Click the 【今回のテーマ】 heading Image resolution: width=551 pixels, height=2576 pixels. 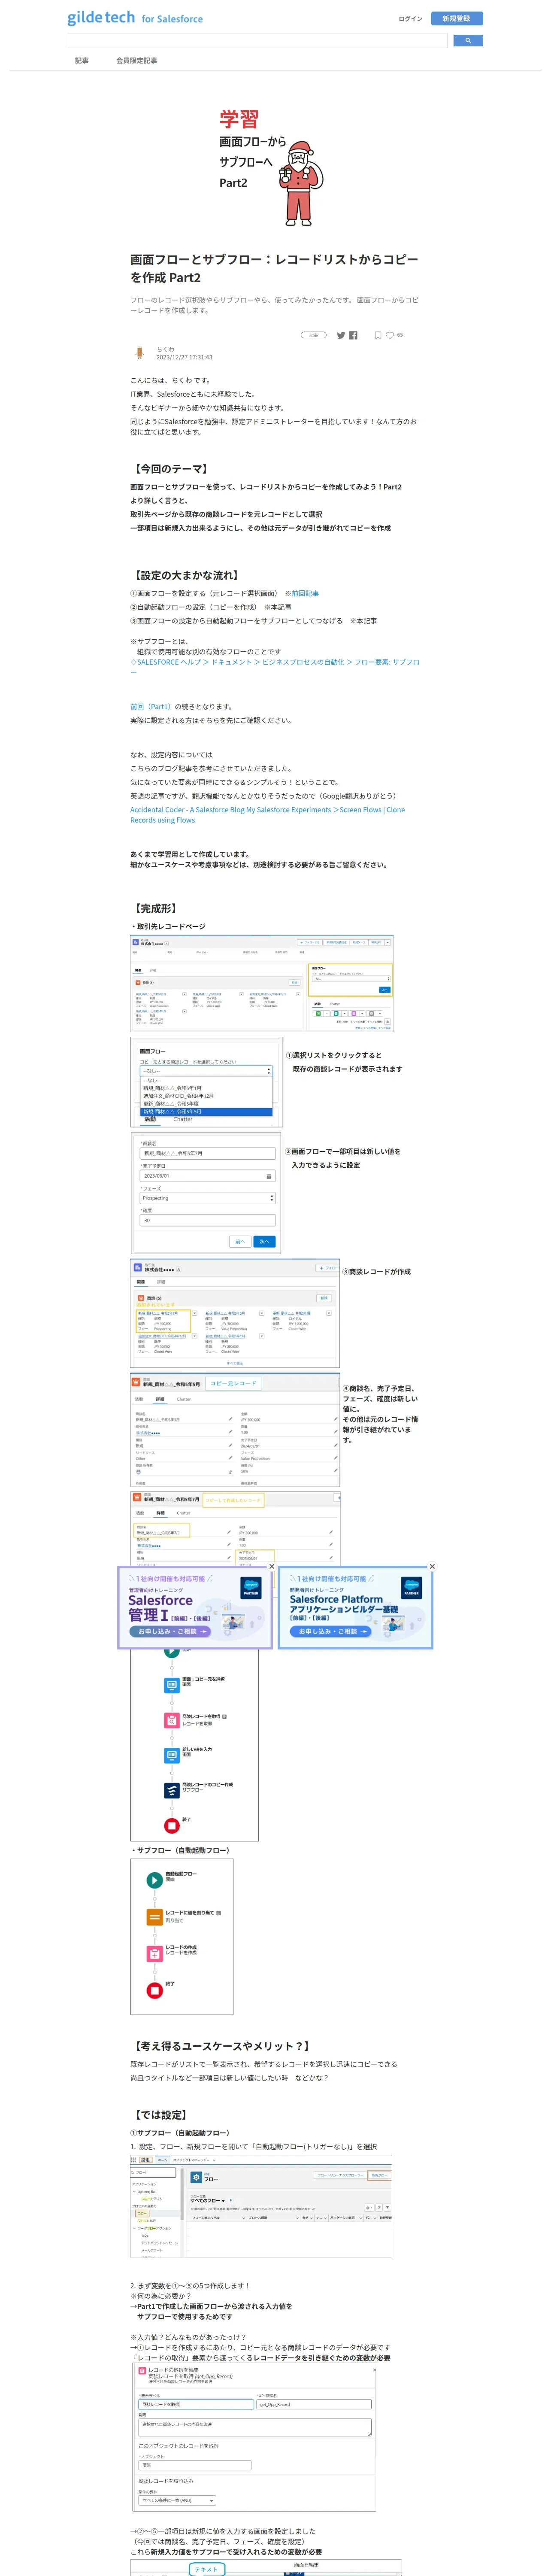tap(171, 469)
